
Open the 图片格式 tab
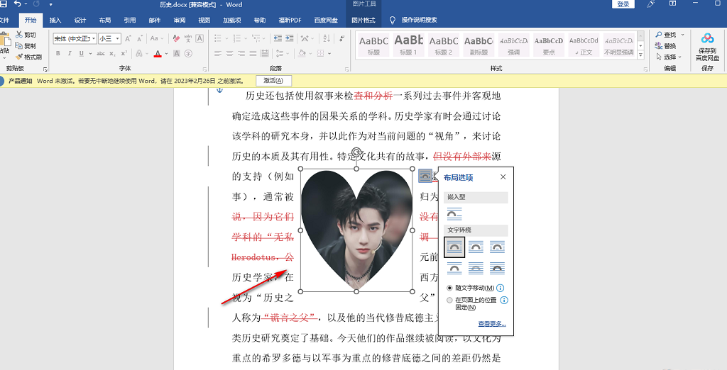coord(363,20)
